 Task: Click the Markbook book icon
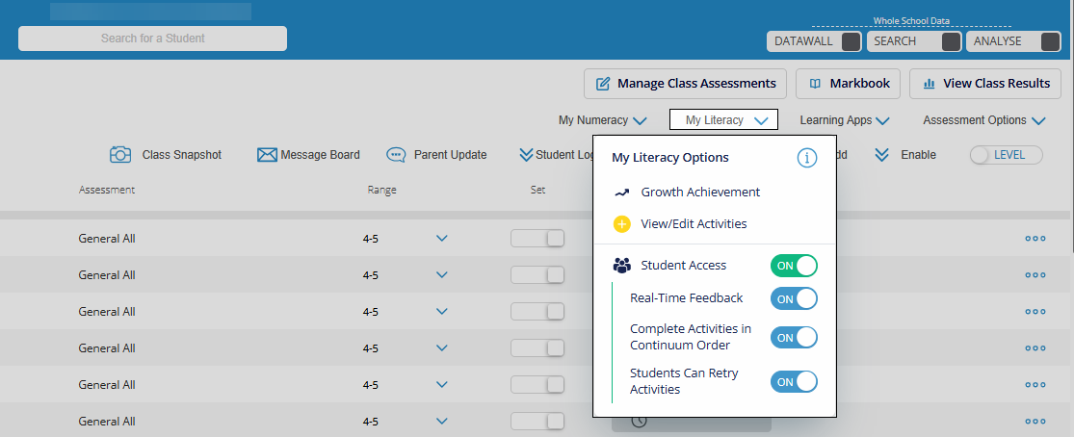pos(815,84)
